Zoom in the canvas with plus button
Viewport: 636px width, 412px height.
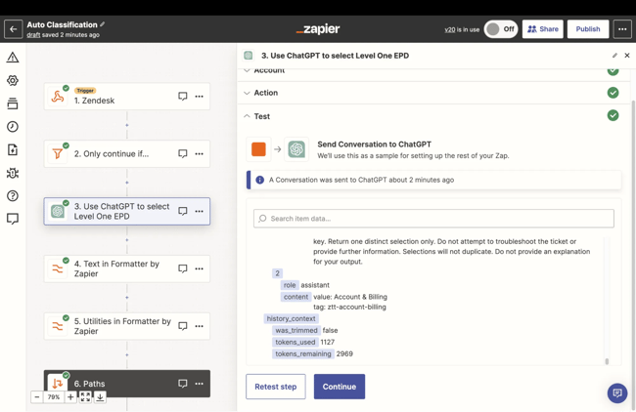(x=70, y=397)
